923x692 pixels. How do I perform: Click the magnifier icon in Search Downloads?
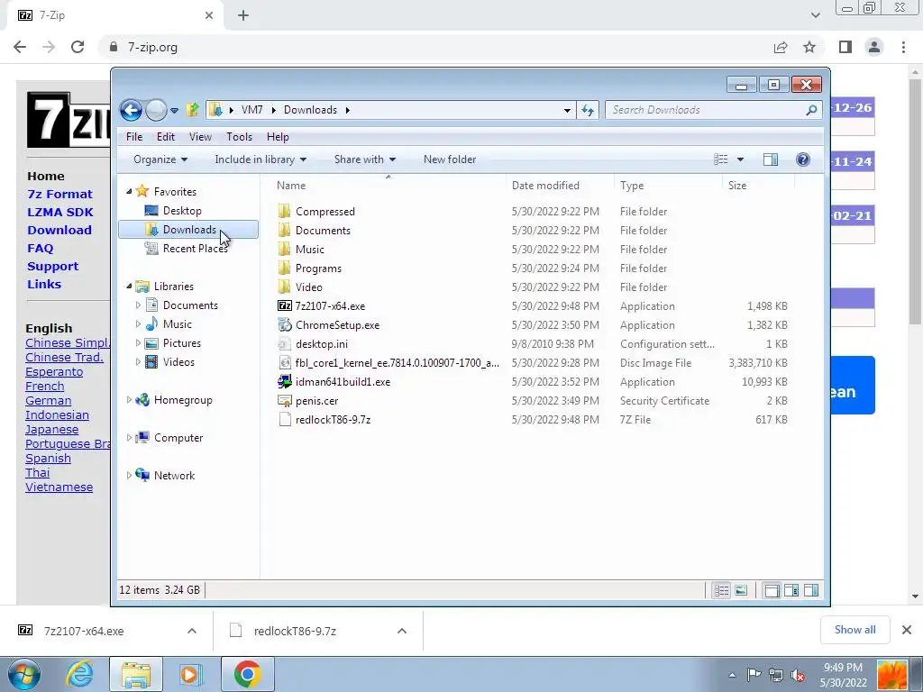[x=811, y=110]
